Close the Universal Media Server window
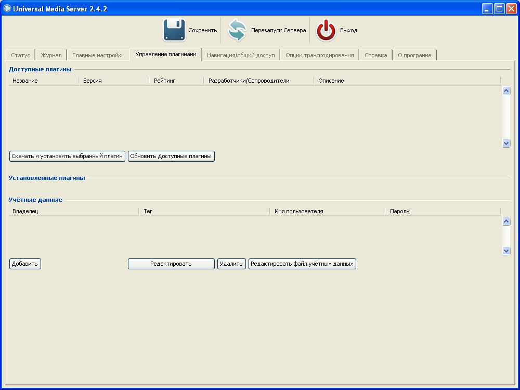520x390 pixels. 511,9
